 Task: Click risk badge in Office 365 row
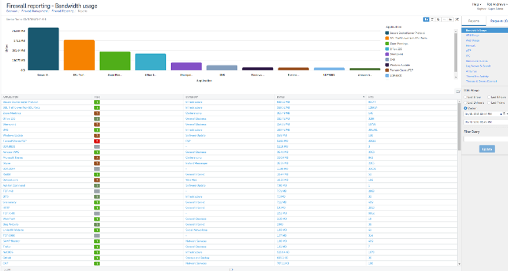click(96, 119)
